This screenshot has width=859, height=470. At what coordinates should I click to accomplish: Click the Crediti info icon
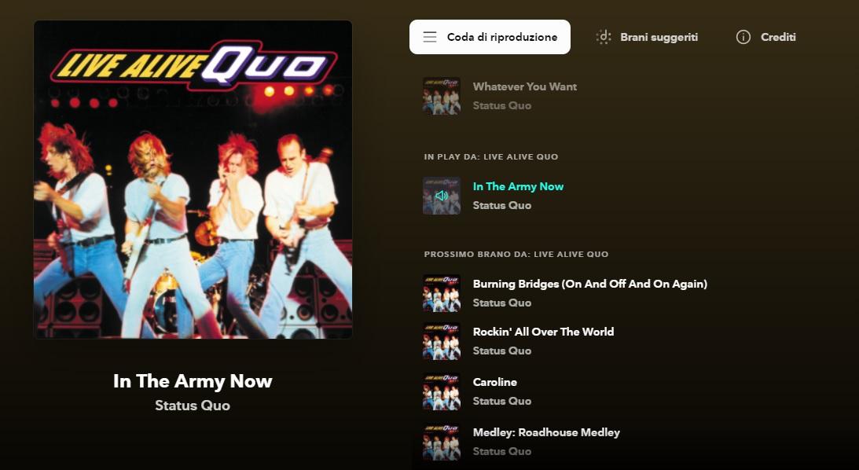coord(743,37)
